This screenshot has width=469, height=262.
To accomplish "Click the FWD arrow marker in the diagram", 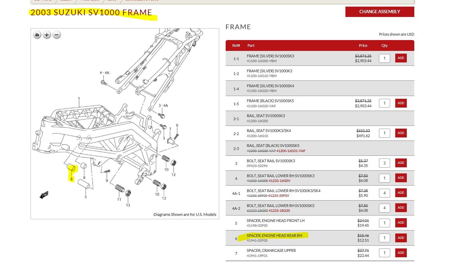I will (44, 195).
